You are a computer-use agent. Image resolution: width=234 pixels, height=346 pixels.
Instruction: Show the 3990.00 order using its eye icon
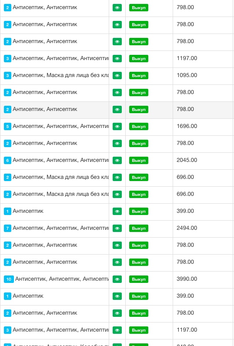(x=117, y=279)
